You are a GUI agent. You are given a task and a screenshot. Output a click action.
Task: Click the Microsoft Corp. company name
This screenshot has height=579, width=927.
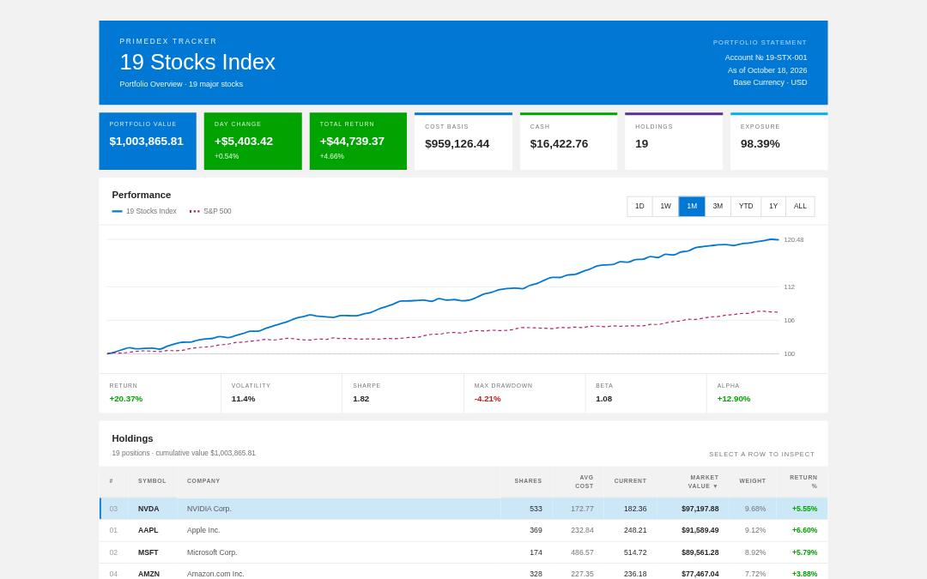click(x=212, y=552)
